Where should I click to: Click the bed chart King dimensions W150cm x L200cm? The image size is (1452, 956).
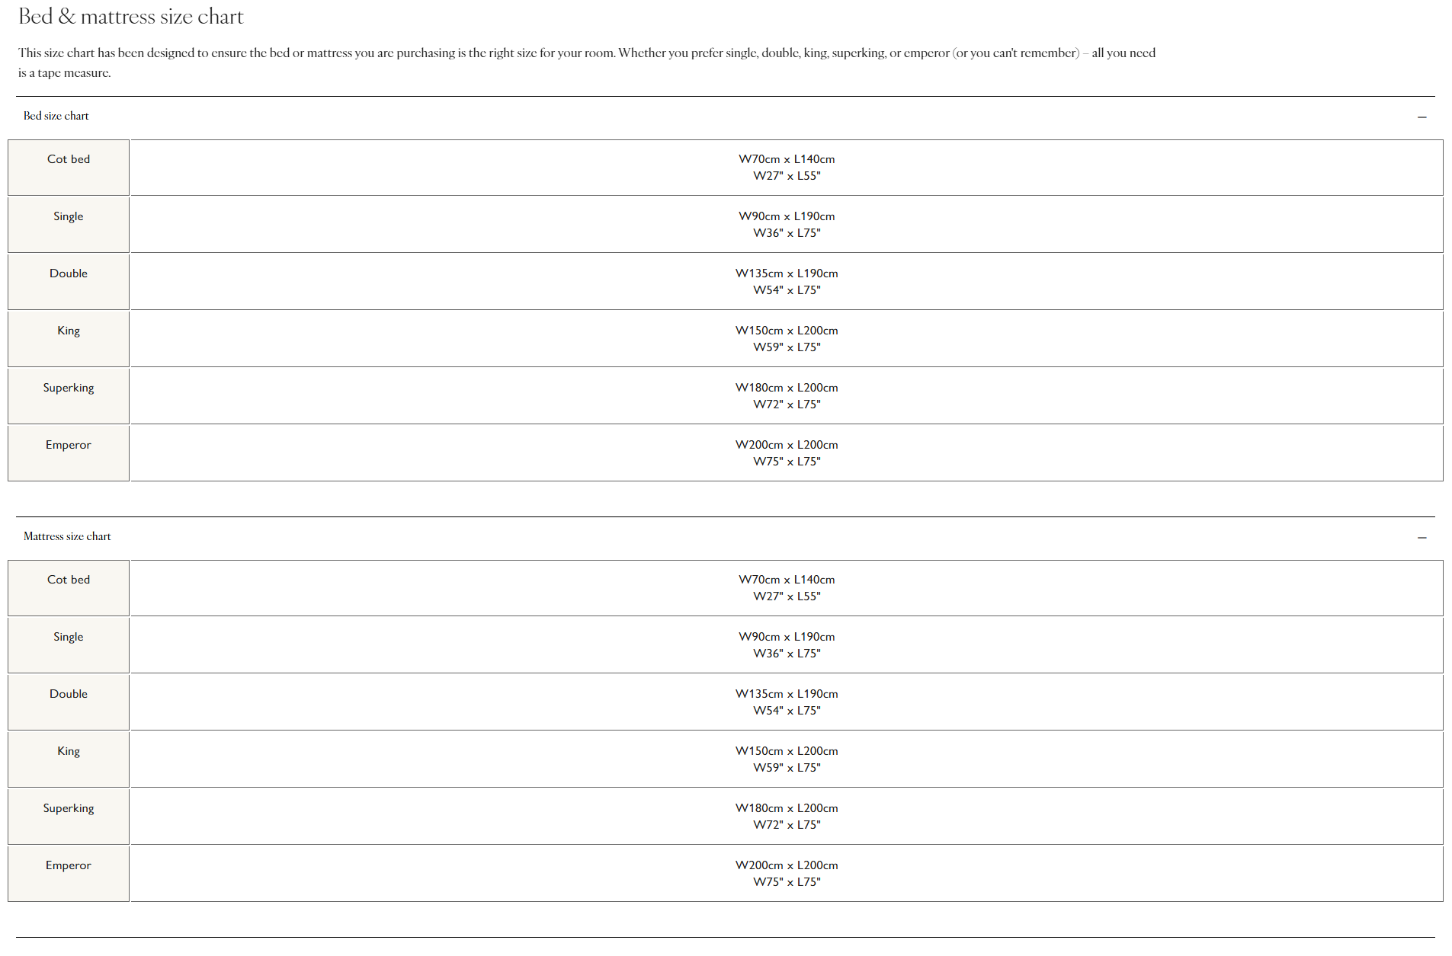pyautogui.click(x=787, y=331)
